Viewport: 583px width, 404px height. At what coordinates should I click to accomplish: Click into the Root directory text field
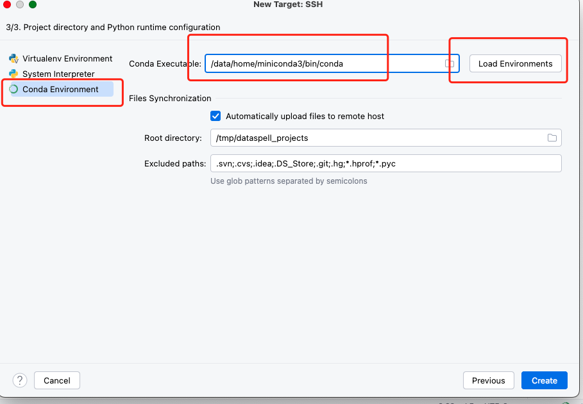[386, 138]
